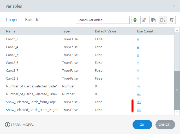The image size is (180, 134).
Task: Sort by the Use Count header
Action: click(x=145, y=31)
